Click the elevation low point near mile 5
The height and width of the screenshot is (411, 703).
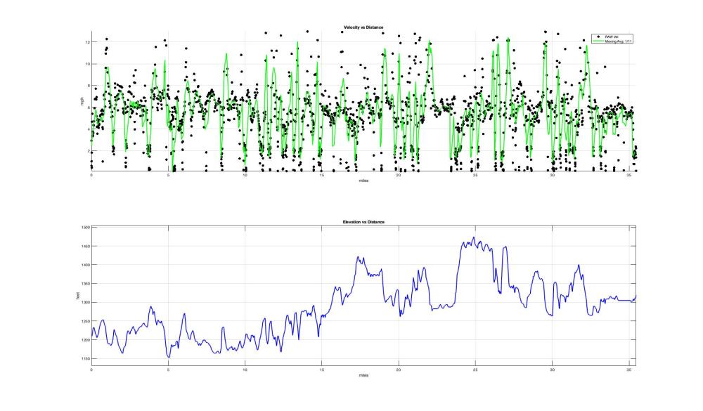169,357
